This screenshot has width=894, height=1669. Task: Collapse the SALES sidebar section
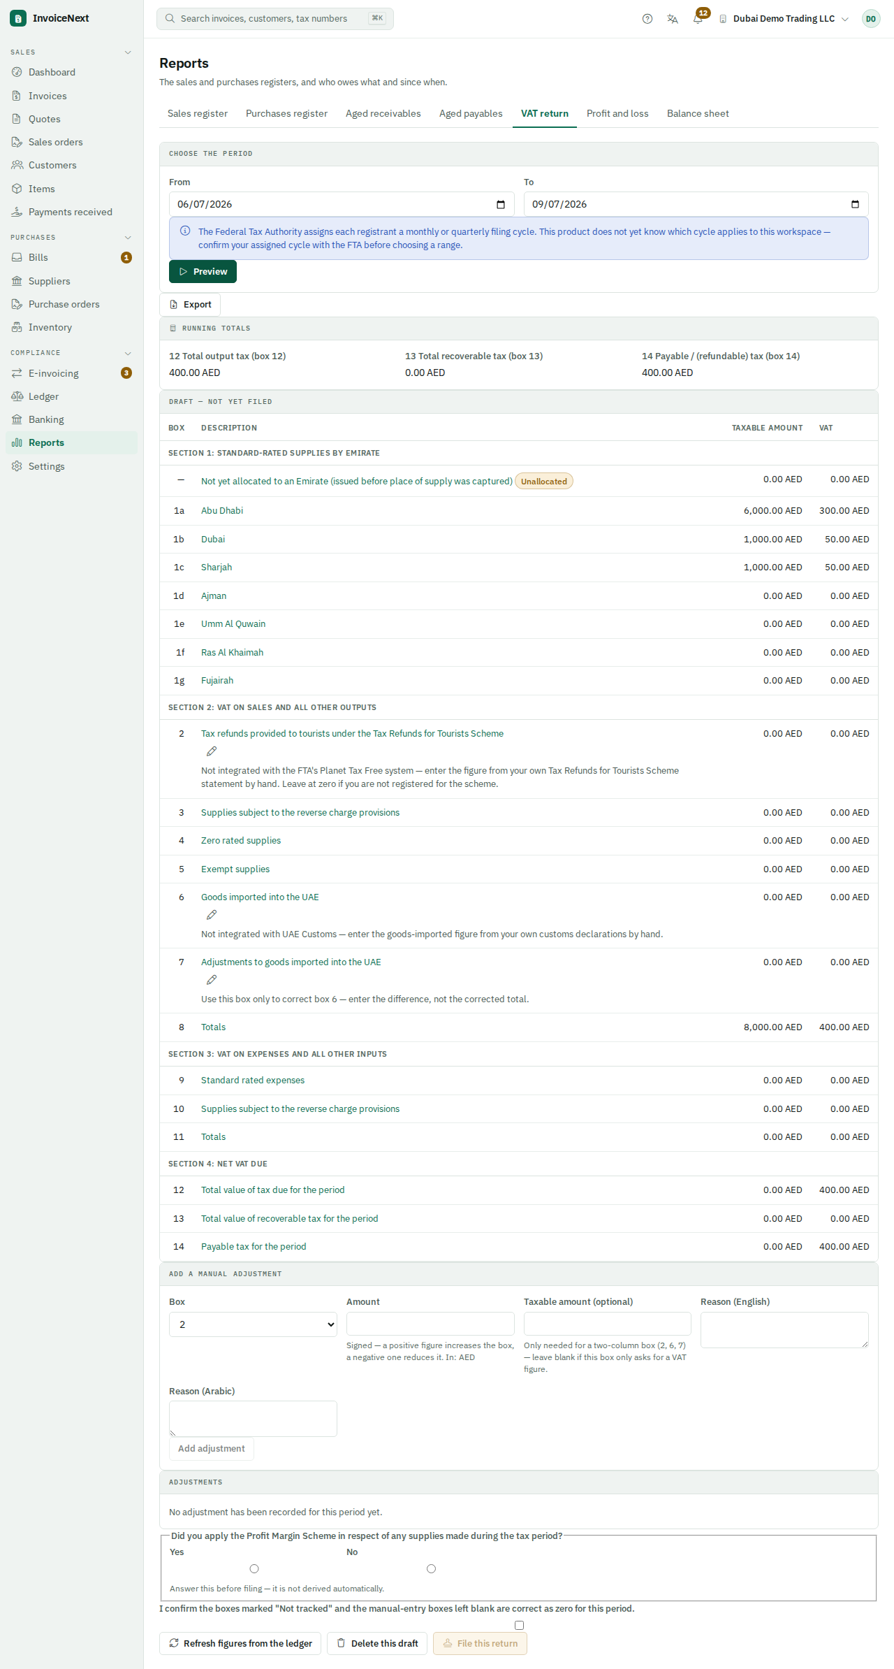point(128,52)
